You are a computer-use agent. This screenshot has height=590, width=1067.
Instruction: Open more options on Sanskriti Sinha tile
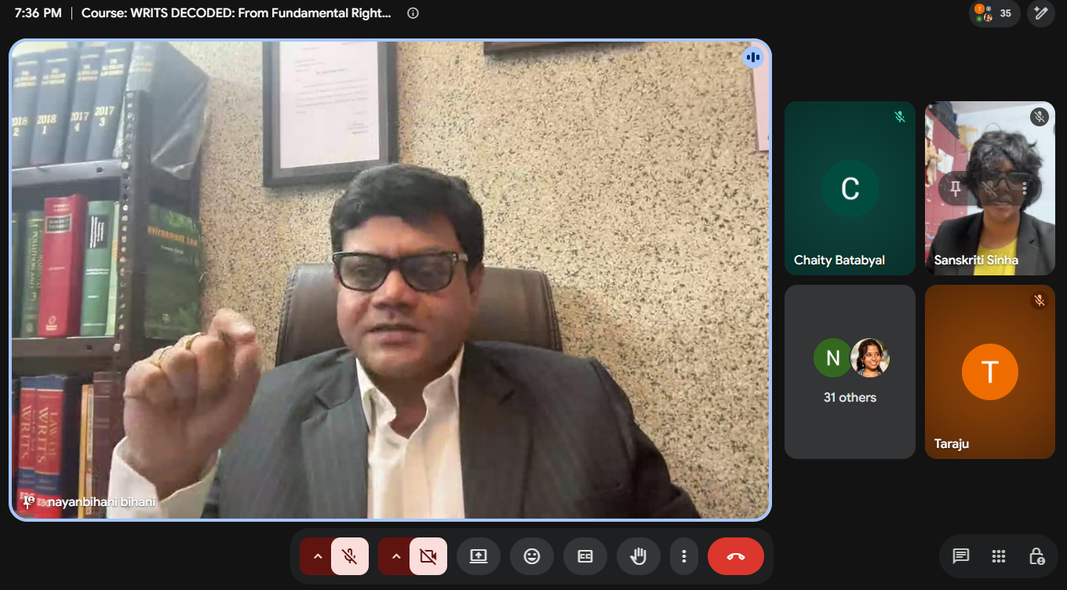tap(1025, 188)
